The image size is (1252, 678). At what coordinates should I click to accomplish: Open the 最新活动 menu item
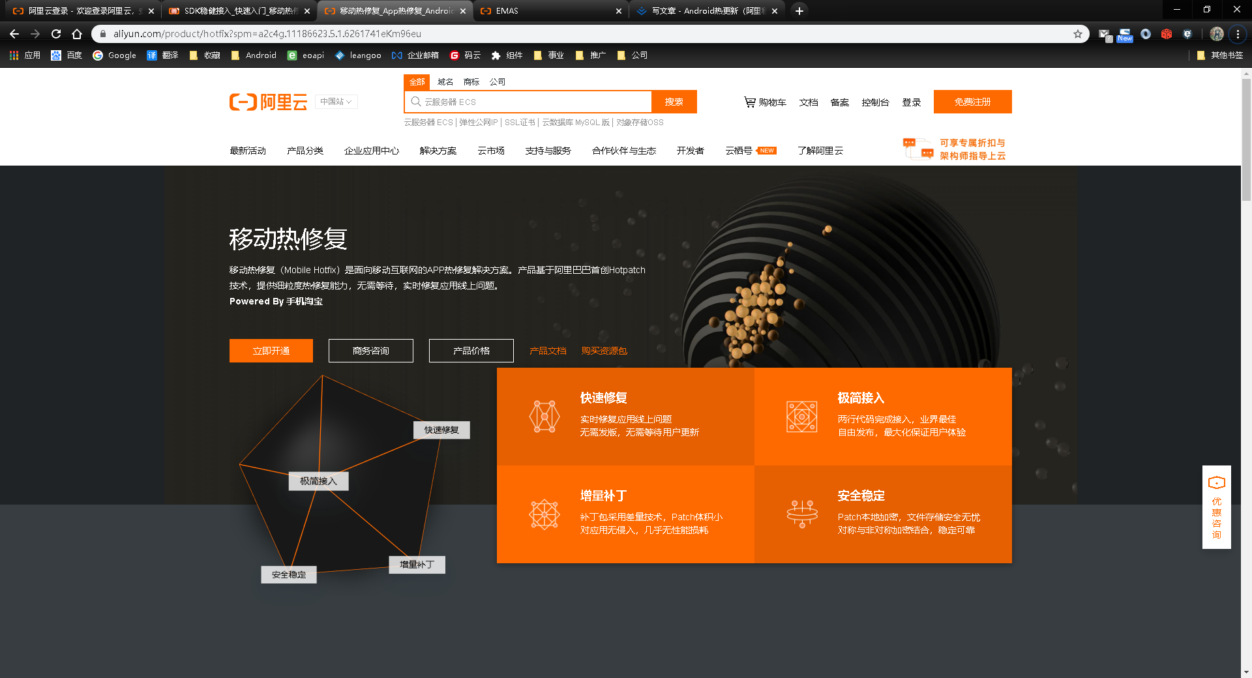pos(248,151)
